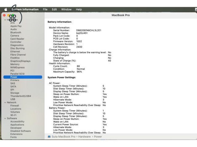This screenshot has height=147, width=197.
Task: Select Locations in the sidebar
Action: pos(16,109)
